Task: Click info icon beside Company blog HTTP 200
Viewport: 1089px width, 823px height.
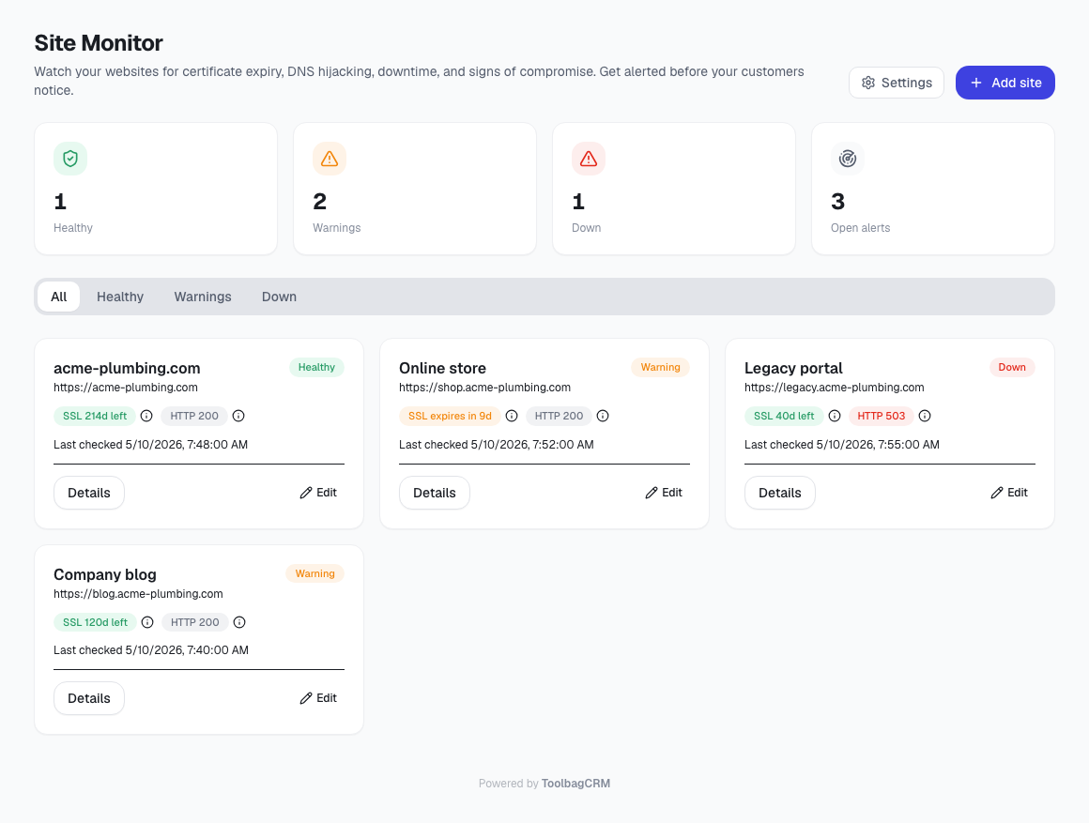Action: [x=238, y=622]
